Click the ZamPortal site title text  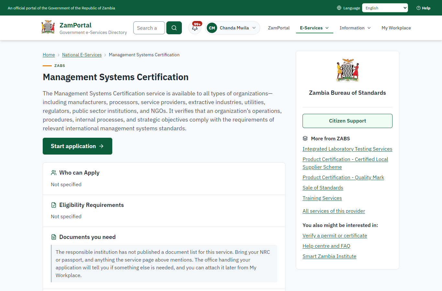[x=75, y=25]
